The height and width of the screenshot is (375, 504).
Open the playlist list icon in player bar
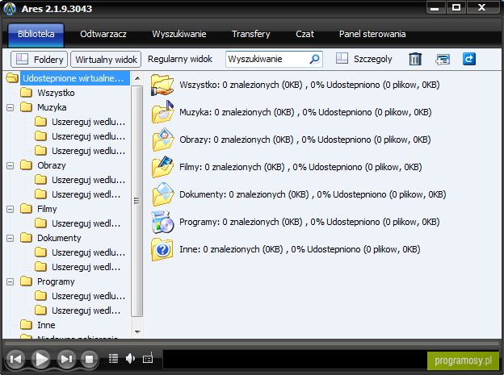[113, 358]
